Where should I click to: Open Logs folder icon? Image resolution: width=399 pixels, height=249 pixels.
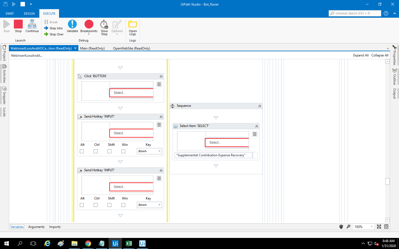point(133,24)
